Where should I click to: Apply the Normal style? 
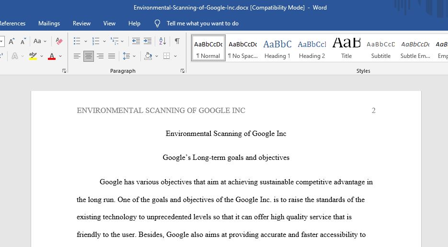(x=208, y=48)
